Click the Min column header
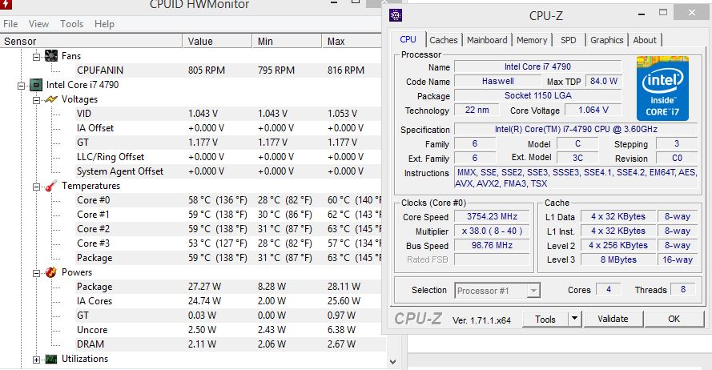712x370 pixels. coord(287,42)
